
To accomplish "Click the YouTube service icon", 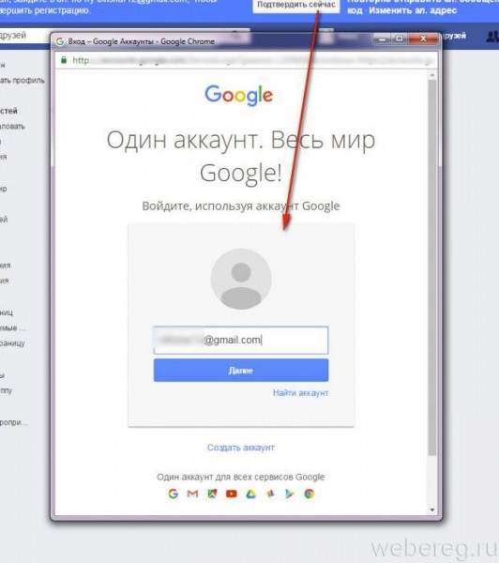I will click(x=232, y=495).
